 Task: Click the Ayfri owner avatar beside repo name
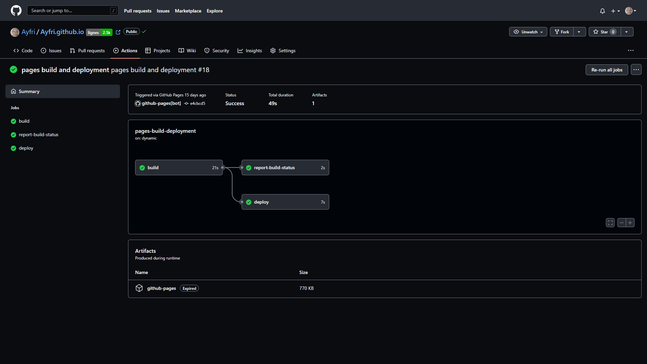(15, 32)
